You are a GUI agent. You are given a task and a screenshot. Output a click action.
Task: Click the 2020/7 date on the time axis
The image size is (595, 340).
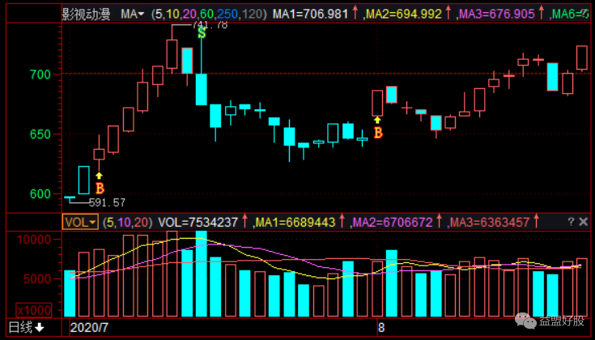(x=90, y=328)
